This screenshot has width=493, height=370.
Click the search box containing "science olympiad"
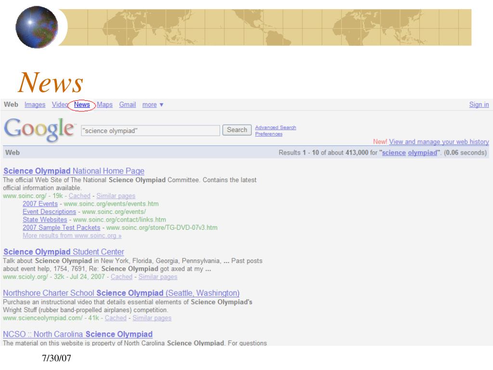pos(150,131)
